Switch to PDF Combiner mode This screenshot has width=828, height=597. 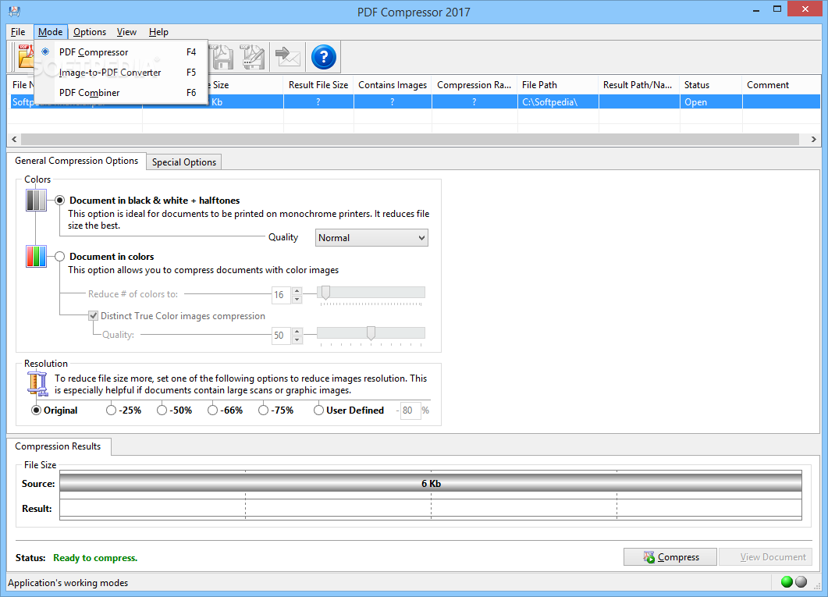121,92
